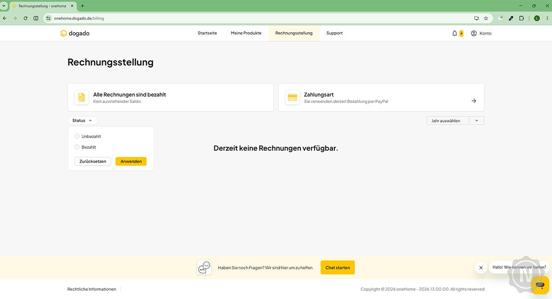552x299 pixels.
Task: Click the Alle Rechnungen sind bezahlt card
Action: tap(171, 98)
